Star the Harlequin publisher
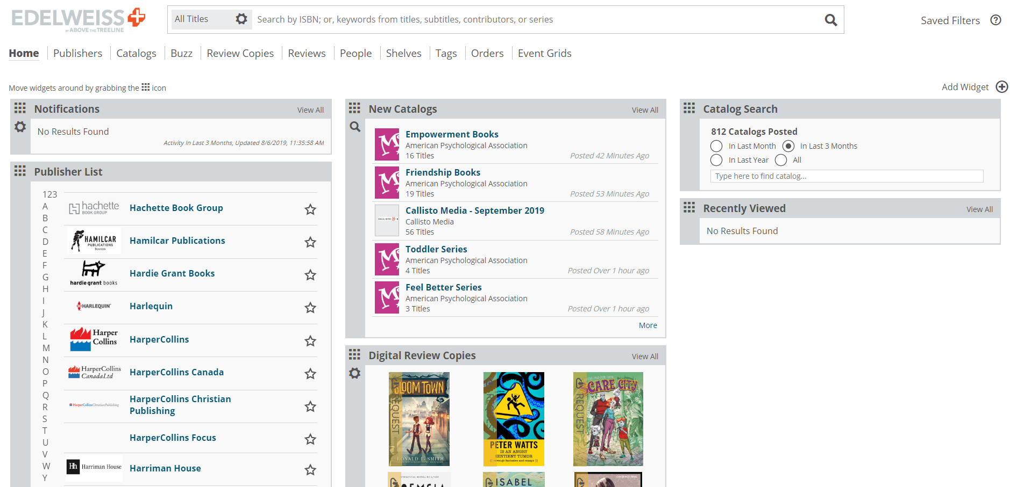This screenshot has height=487, width=1010. click(x=310, y=308)
